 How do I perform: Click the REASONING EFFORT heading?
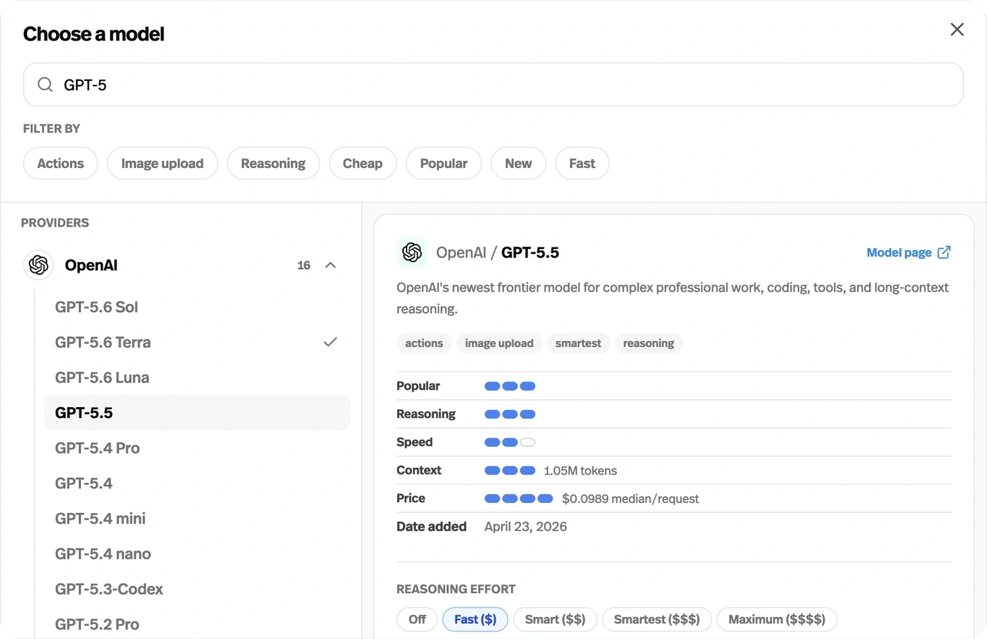point(456,589)
